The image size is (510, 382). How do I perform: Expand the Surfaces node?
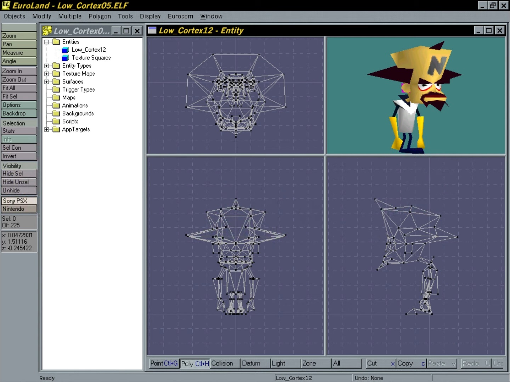(46, 82)
